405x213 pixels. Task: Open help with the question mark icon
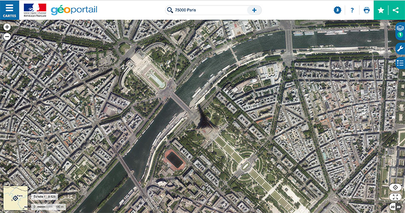352,10
